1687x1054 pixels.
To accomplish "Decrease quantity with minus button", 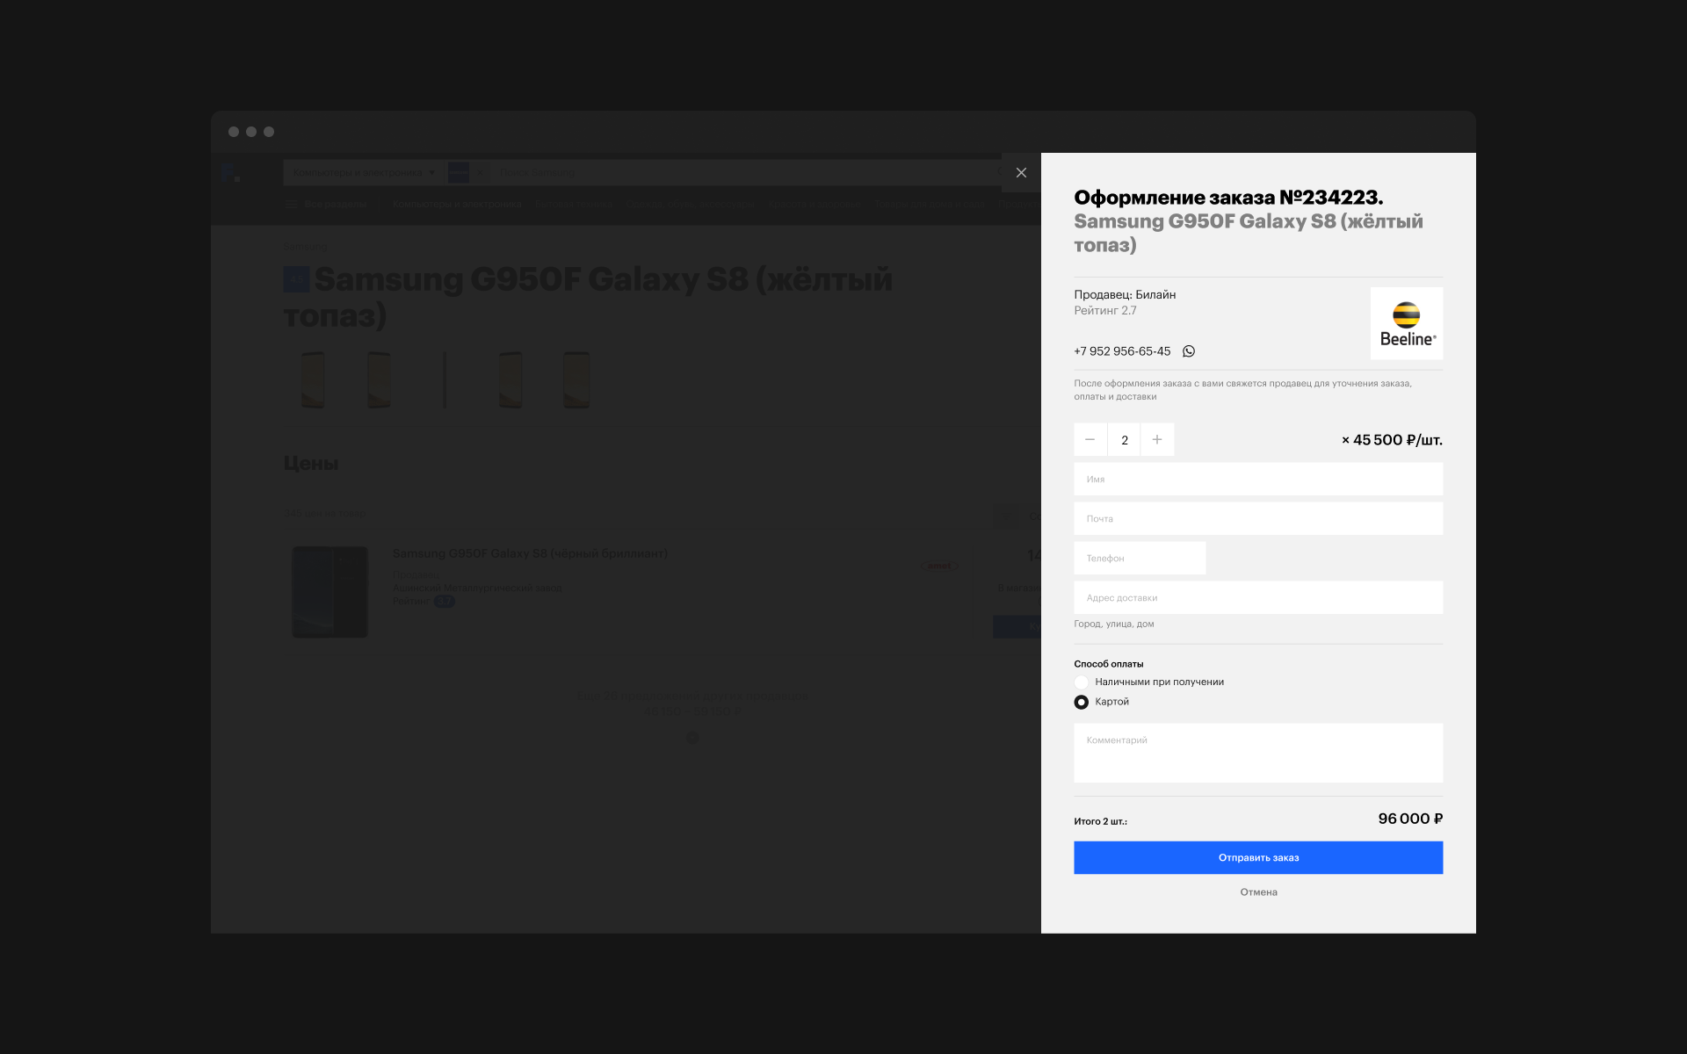I will click(1090, 439).
